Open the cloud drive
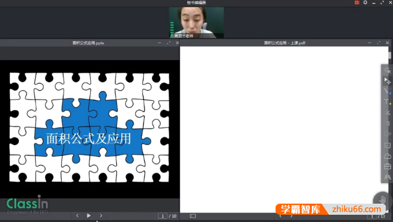The height and width of the screenshot is (222, 393). click(387, 156)
